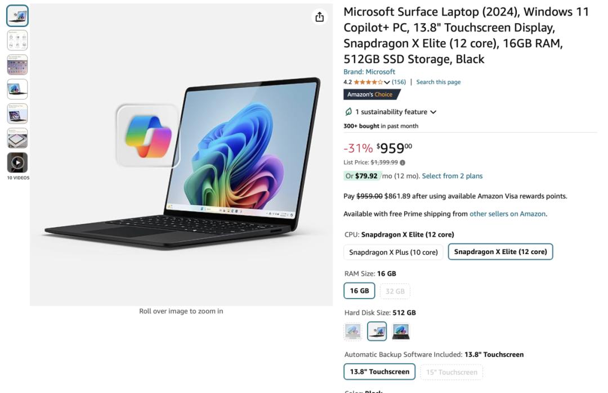This screenshot has width=608, height=393.
Task: Open other sellers on Amazon link
Action: point(508,214)
